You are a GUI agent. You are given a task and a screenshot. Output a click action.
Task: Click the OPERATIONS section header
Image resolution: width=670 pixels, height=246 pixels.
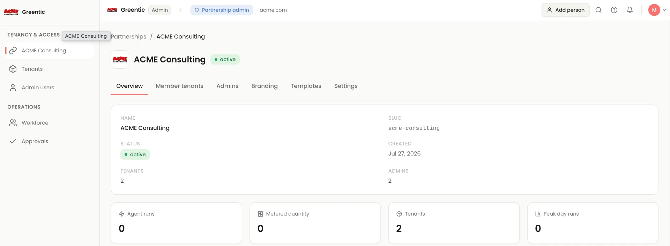pos(24,107)
